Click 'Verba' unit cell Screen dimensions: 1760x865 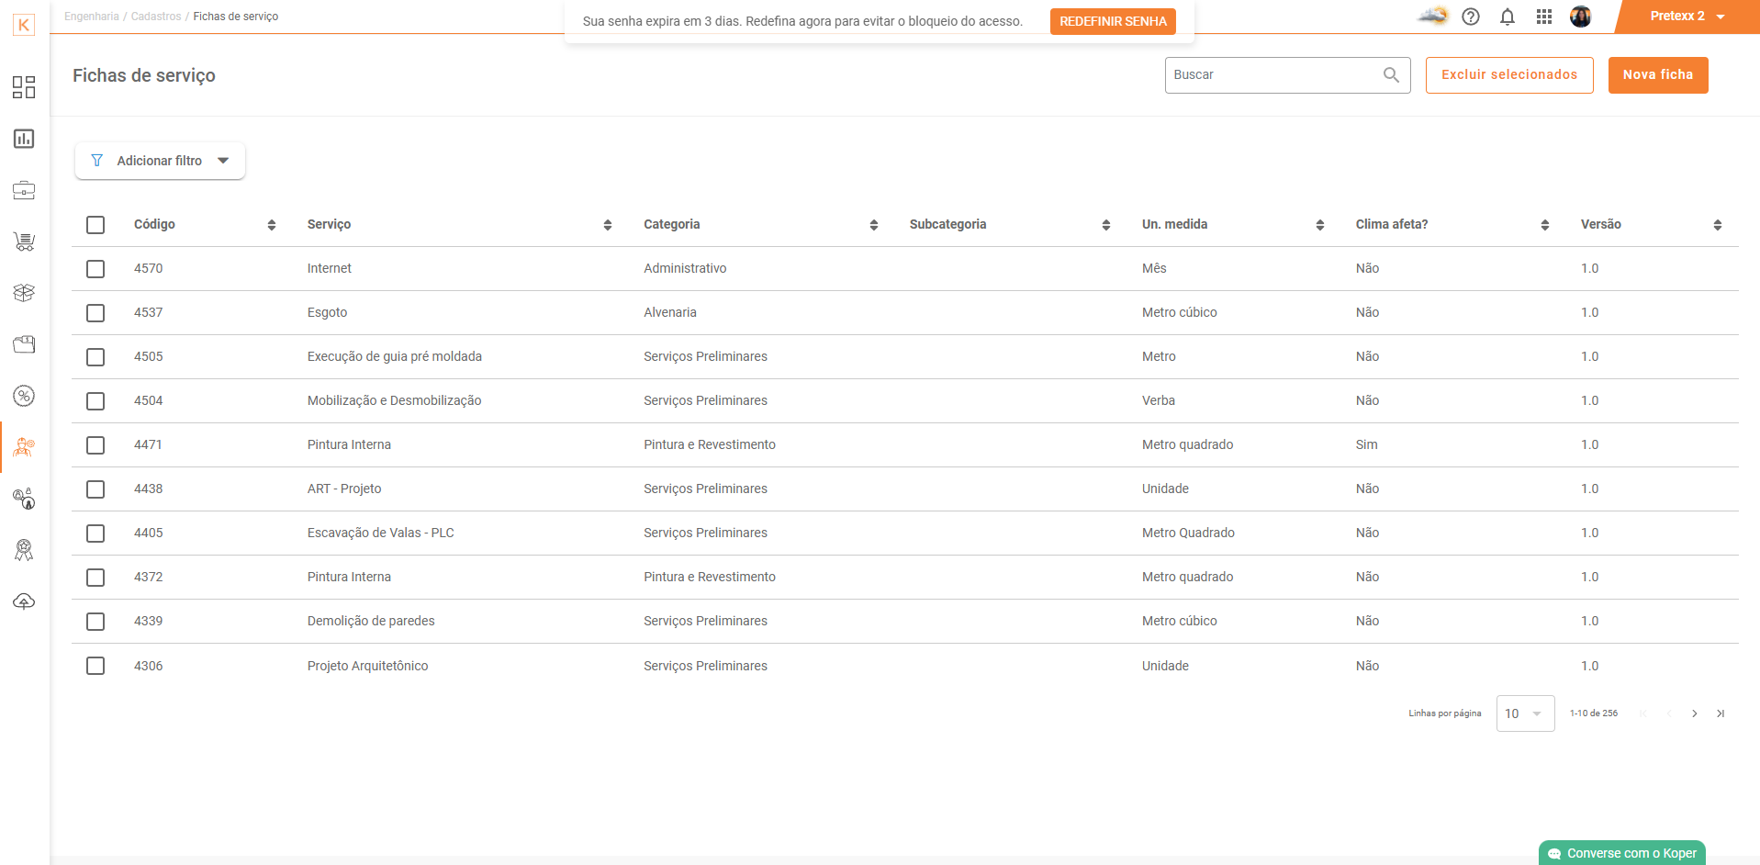(x=1159, y=400)
